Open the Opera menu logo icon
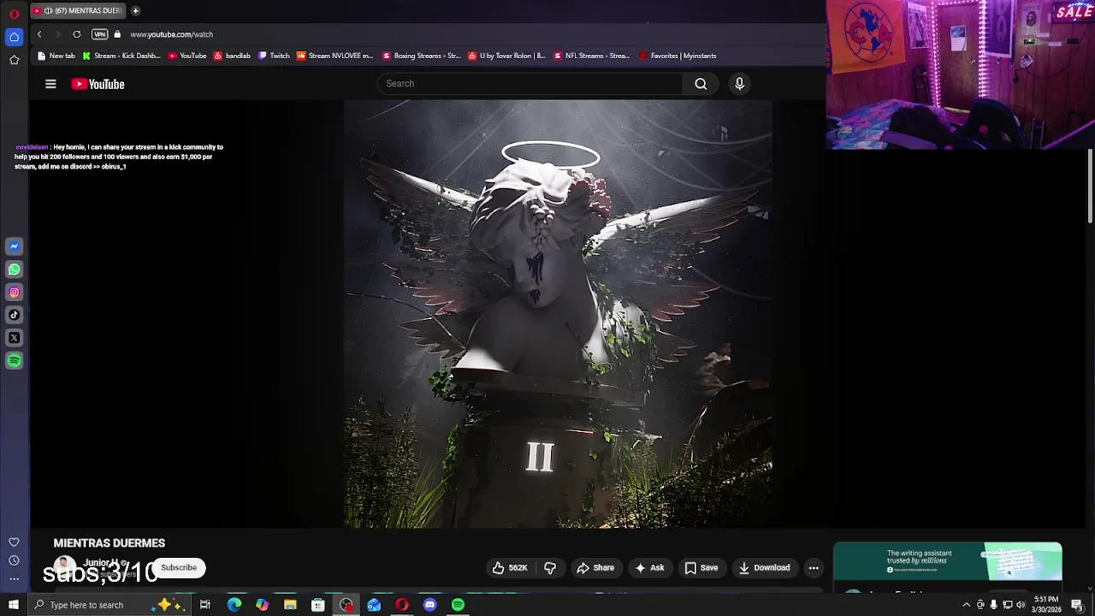The width and height of the screenshot is (1095, 616). coord(14,14)
